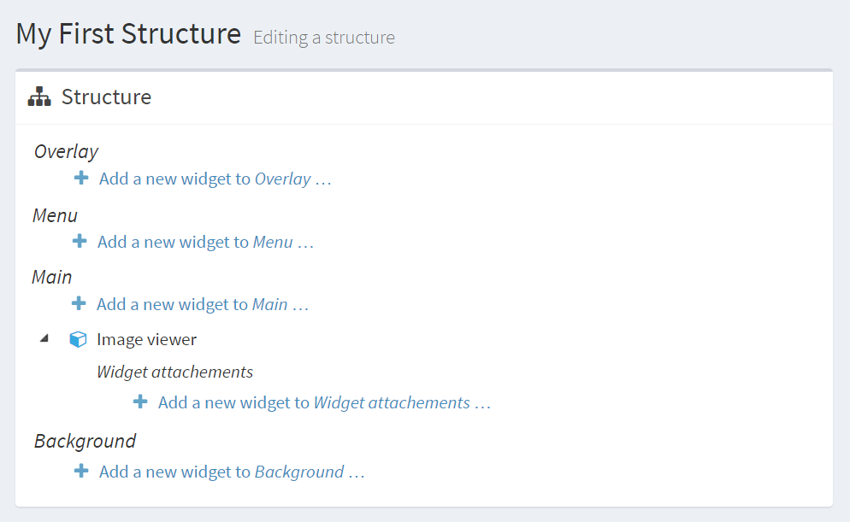Select the Menu slot heading
This screenshot has width=850, height=522.
click(x=55, y=214)
